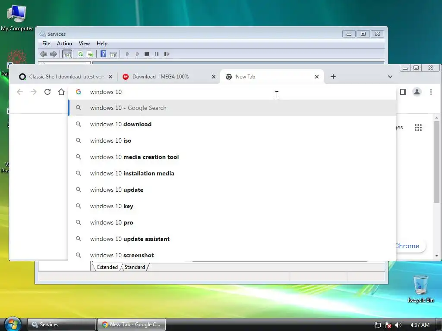This screenshot has width=442, height=331.
Task: Click the network tray icon
Action: [378, 325]
